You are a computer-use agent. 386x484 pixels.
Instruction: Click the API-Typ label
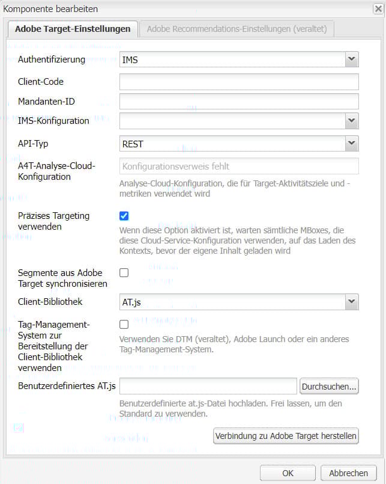click(x=33, y=144)
